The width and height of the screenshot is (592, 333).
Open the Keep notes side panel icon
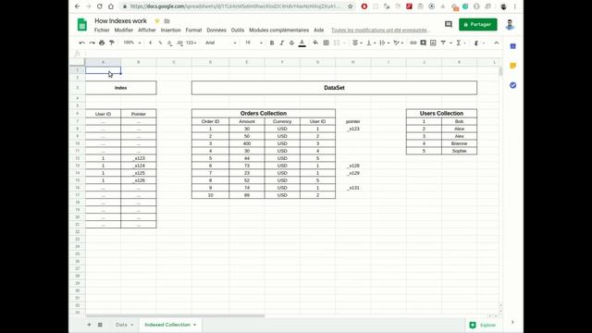tap(512, 66)
